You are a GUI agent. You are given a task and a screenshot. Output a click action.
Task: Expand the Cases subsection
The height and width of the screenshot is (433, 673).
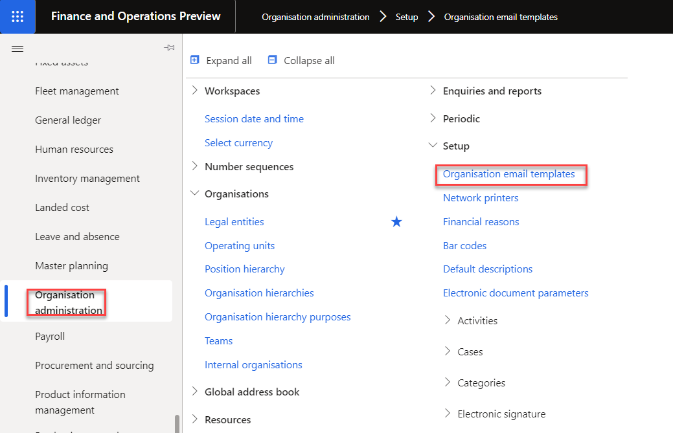tap(448, 351)
